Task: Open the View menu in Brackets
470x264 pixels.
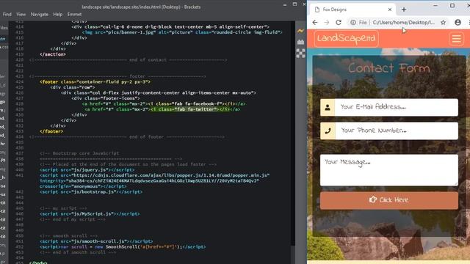Action: (21, 14)
